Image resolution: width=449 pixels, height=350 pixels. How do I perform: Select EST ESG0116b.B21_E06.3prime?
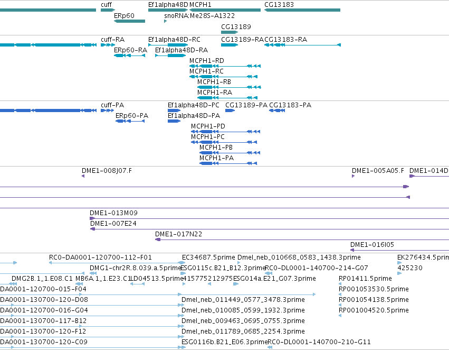[x=225, y=342]
